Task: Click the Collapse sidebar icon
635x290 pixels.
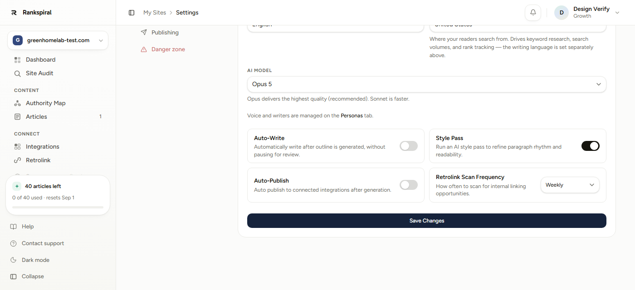Action: pyautogui.click(x=14, y=276)
